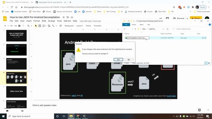Click No in the Rename dialog

[x=129, y=59]
